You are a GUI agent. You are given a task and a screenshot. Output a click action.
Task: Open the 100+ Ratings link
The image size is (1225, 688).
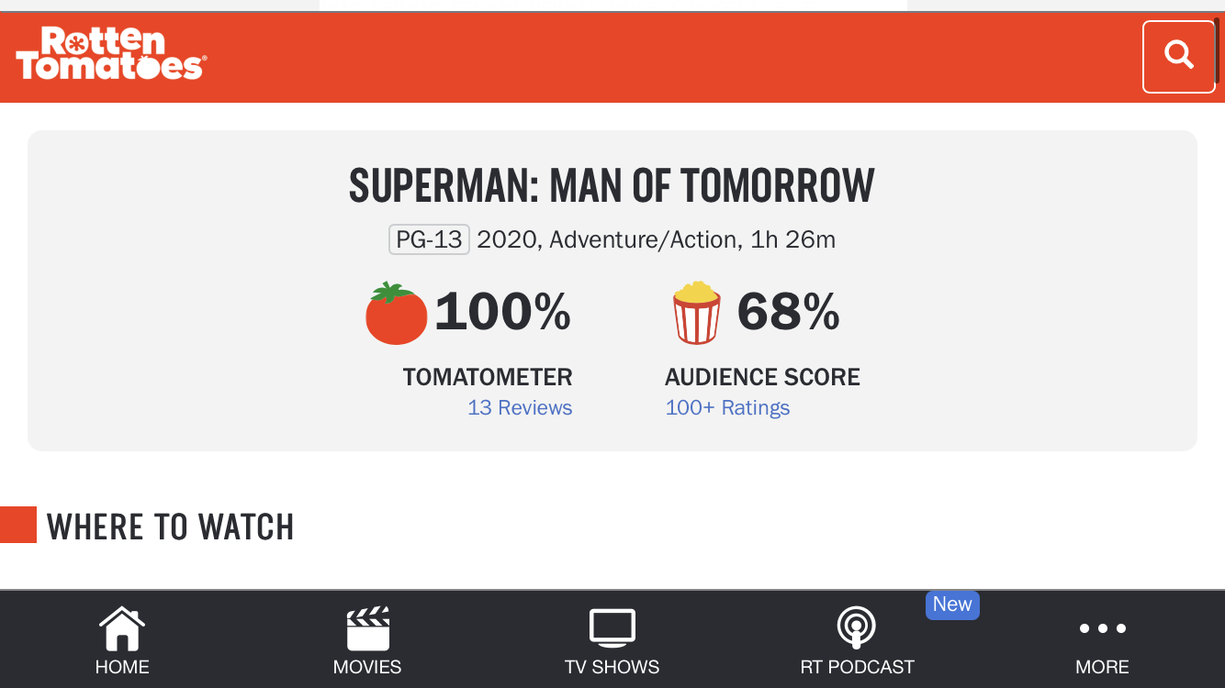tap(727, 408)
